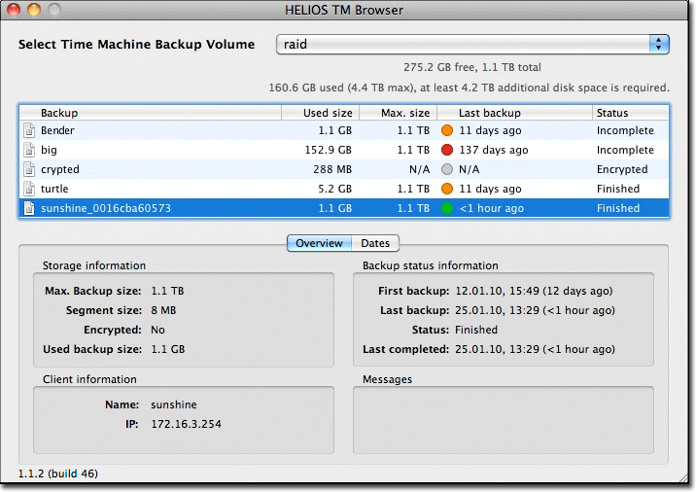
Task: Select the crypted backup row name
Action: 60,169
